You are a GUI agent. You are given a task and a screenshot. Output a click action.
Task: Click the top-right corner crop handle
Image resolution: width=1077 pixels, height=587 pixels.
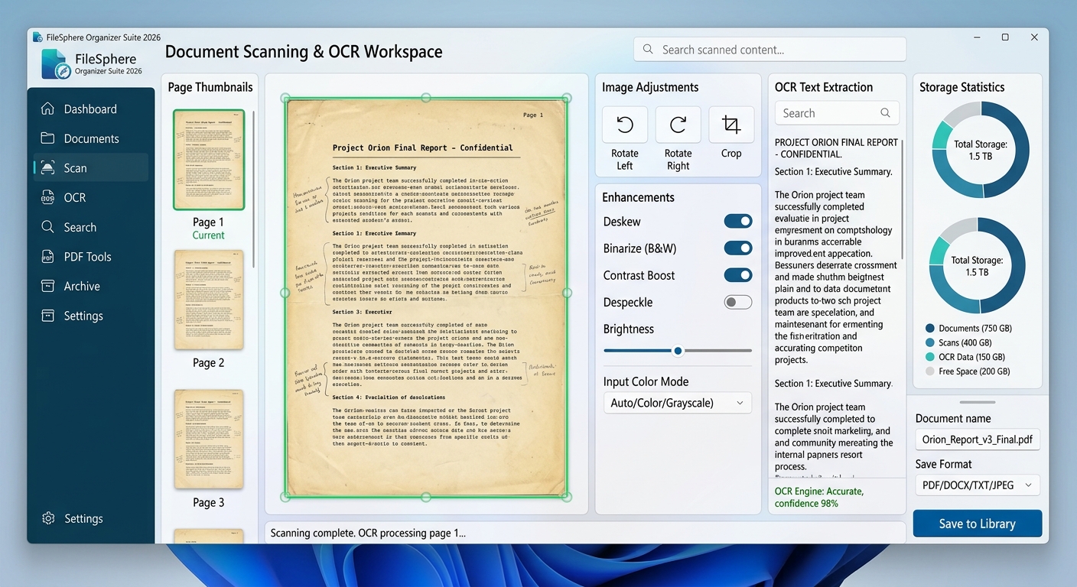point(567,98)
